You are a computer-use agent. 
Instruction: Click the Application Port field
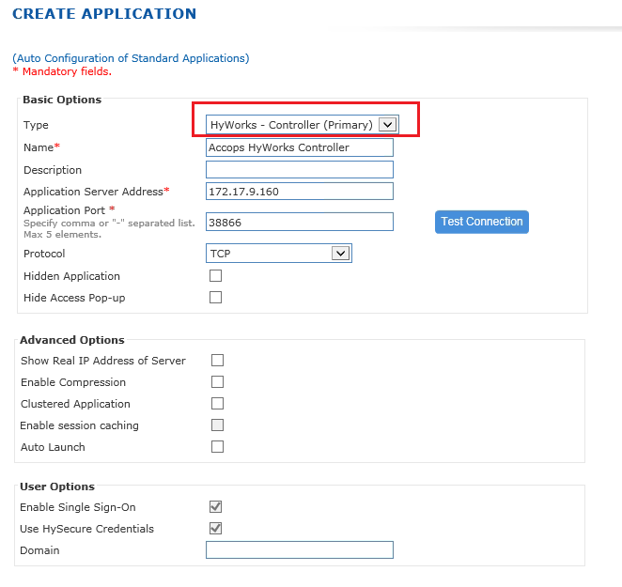[300, 222]
